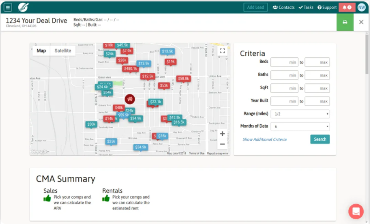Open the Contacts menu item
Screen dimensions: 370x224
point(283,7)
